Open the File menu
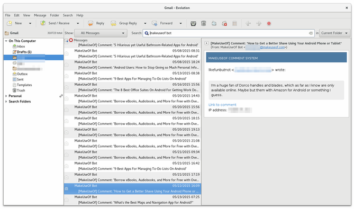354x209 pixels. coord(8,15)
